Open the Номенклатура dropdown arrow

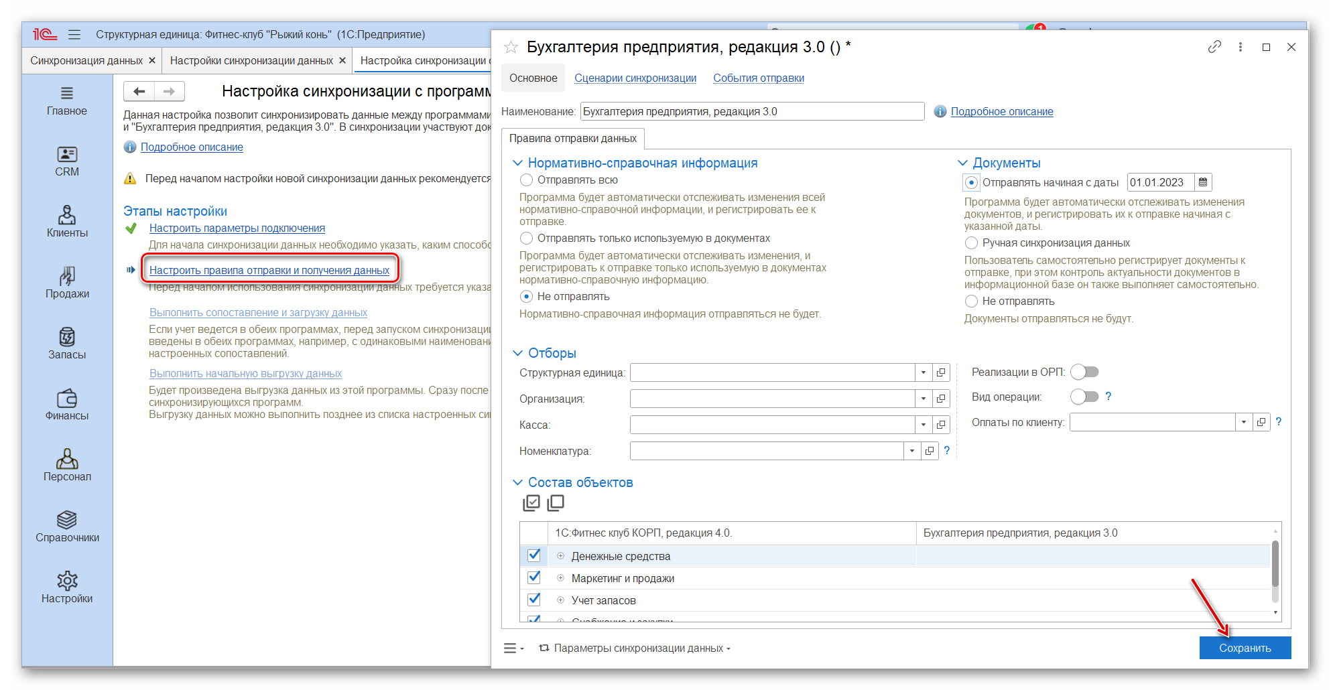point(912,451)
